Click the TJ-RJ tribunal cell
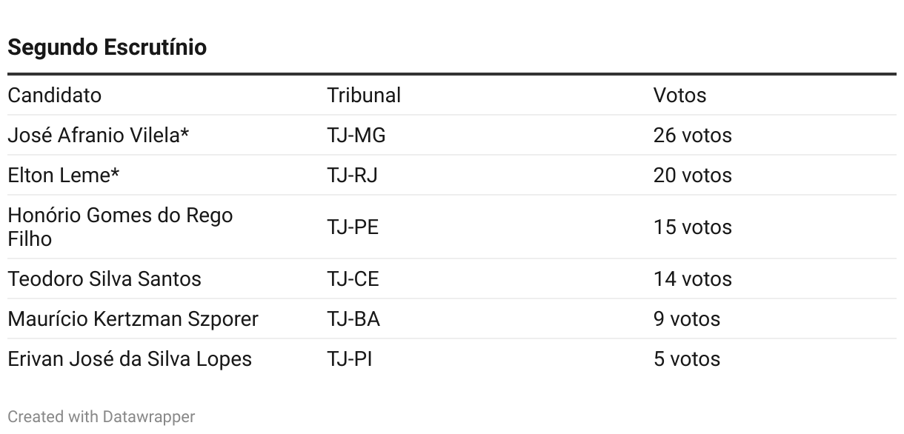This screenshot has height=434, width=904. pos(353,176)
